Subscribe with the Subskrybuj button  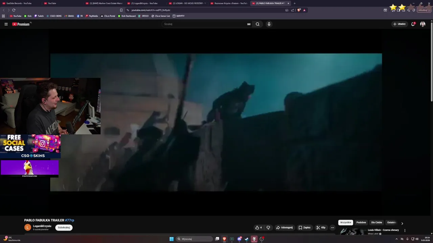(64, 227)
